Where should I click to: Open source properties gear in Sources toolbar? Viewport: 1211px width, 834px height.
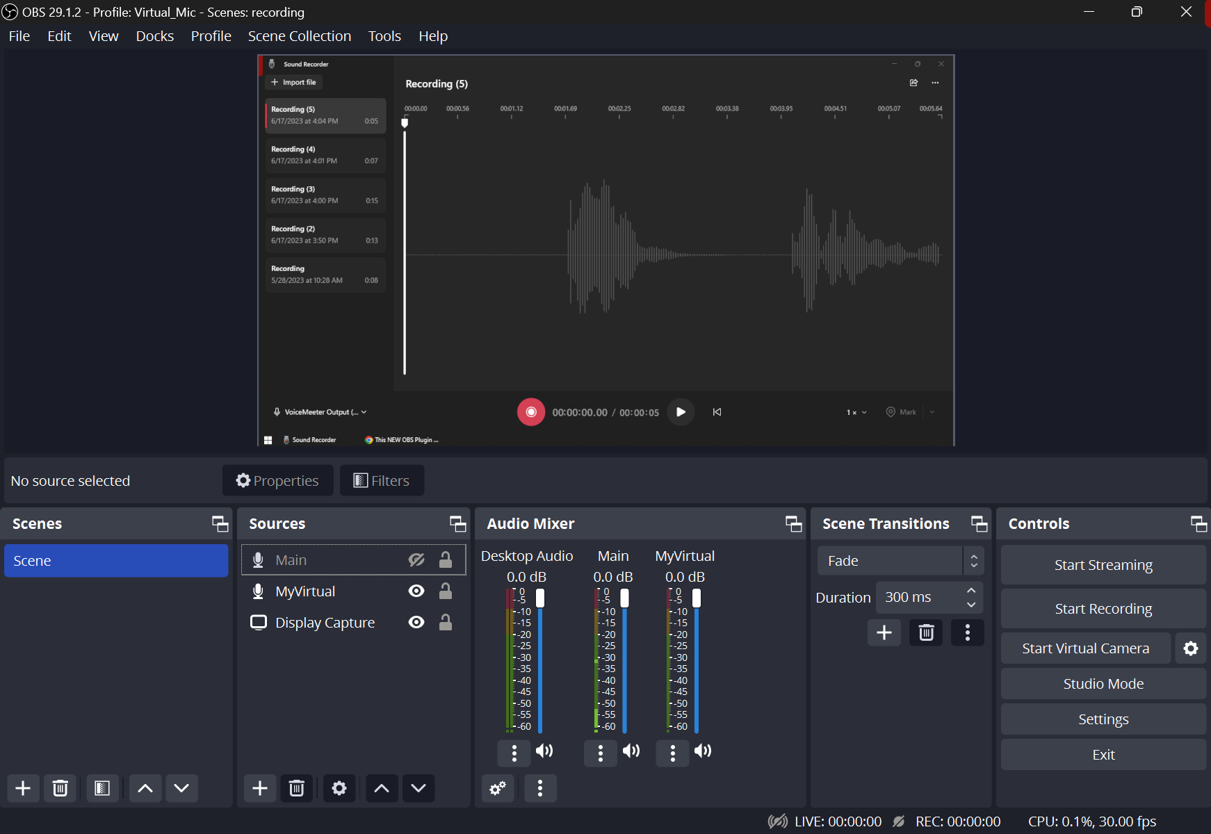coord(339,788)
